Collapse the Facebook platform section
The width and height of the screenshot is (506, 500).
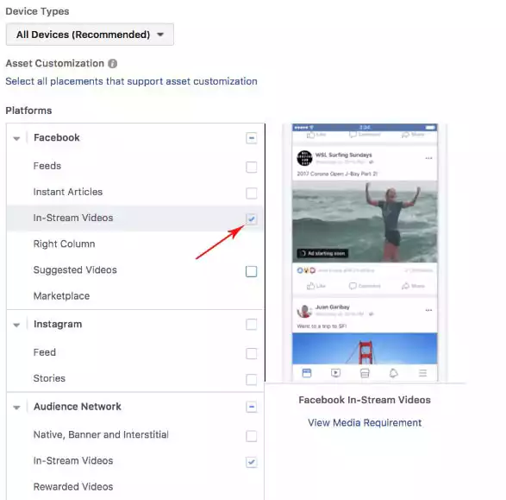pyautogui.click(x=16, y=139)
